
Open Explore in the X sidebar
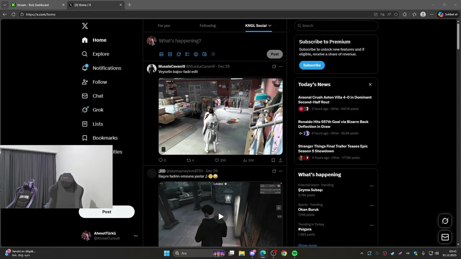pos(95,54)
